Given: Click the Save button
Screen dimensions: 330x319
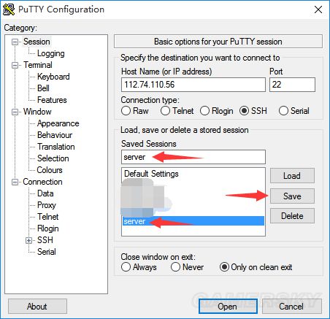Looking at the screenshot, I should pos(292,196).
